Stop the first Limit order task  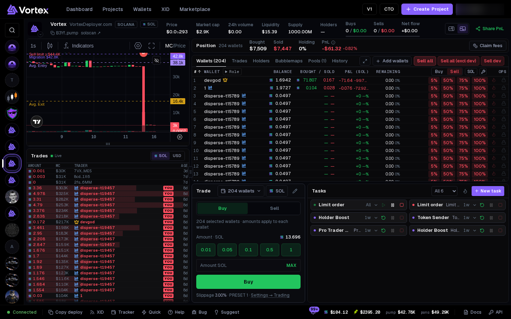tap(402, 205)
